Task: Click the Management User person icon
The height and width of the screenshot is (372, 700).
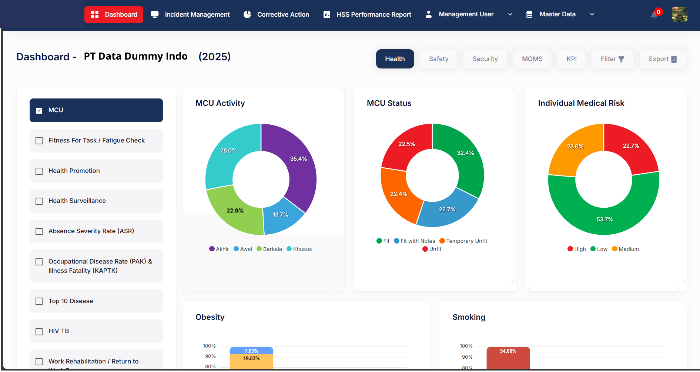Action: tap(429, 14)
